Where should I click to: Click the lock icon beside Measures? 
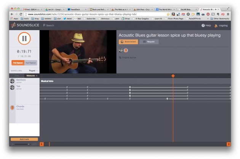(37, 75)
